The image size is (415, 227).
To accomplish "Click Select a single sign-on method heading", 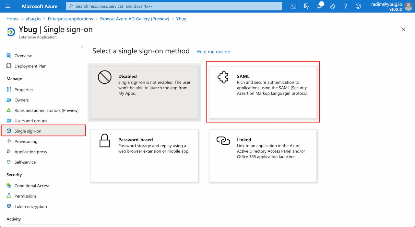I will [x=141, y=51].
